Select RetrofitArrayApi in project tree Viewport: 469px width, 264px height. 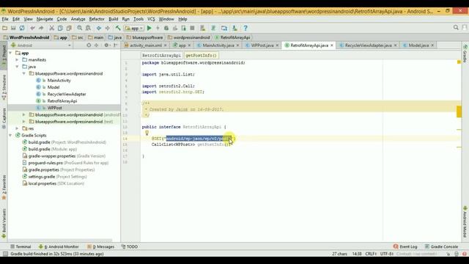62,101
